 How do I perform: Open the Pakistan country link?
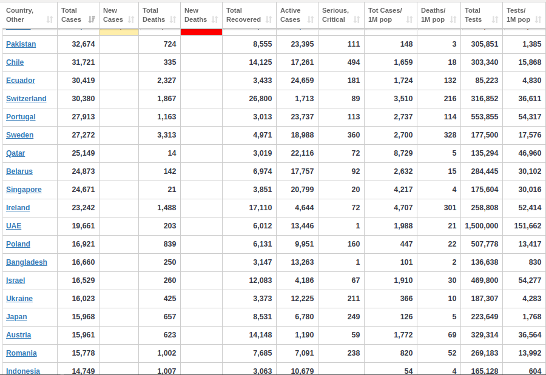click(x=21, y=44)
